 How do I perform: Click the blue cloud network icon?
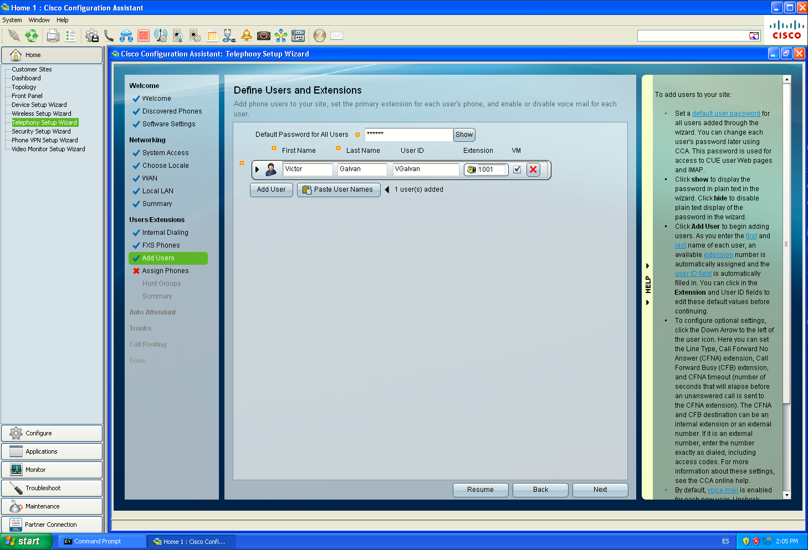click(126, 36)
